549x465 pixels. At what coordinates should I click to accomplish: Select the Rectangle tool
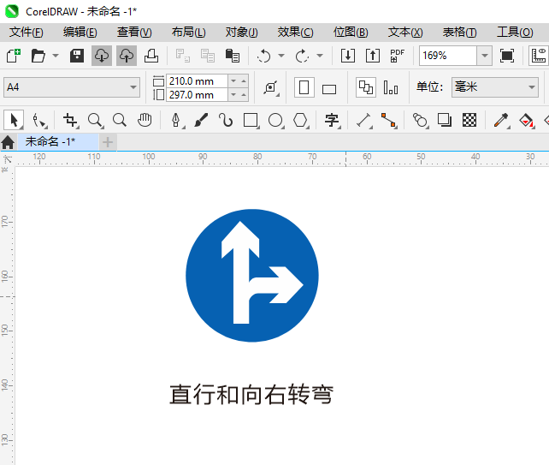tap(251, 120)
